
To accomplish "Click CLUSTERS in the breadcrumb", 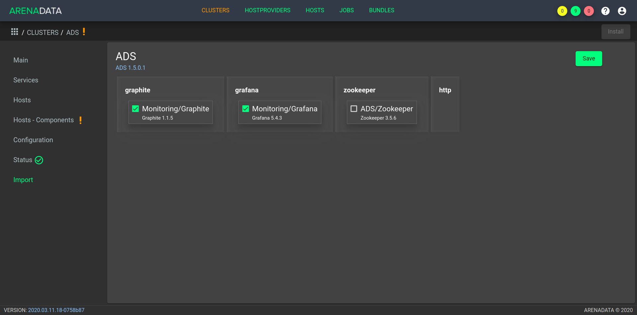I will tap(42, 33).
